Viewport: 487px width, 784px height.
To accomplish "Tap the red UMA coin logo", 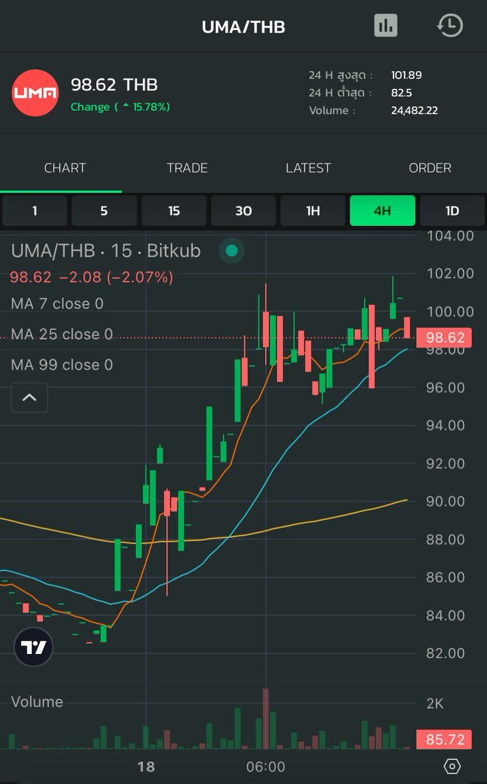I will pyautogui.click(x=35, y=93).
